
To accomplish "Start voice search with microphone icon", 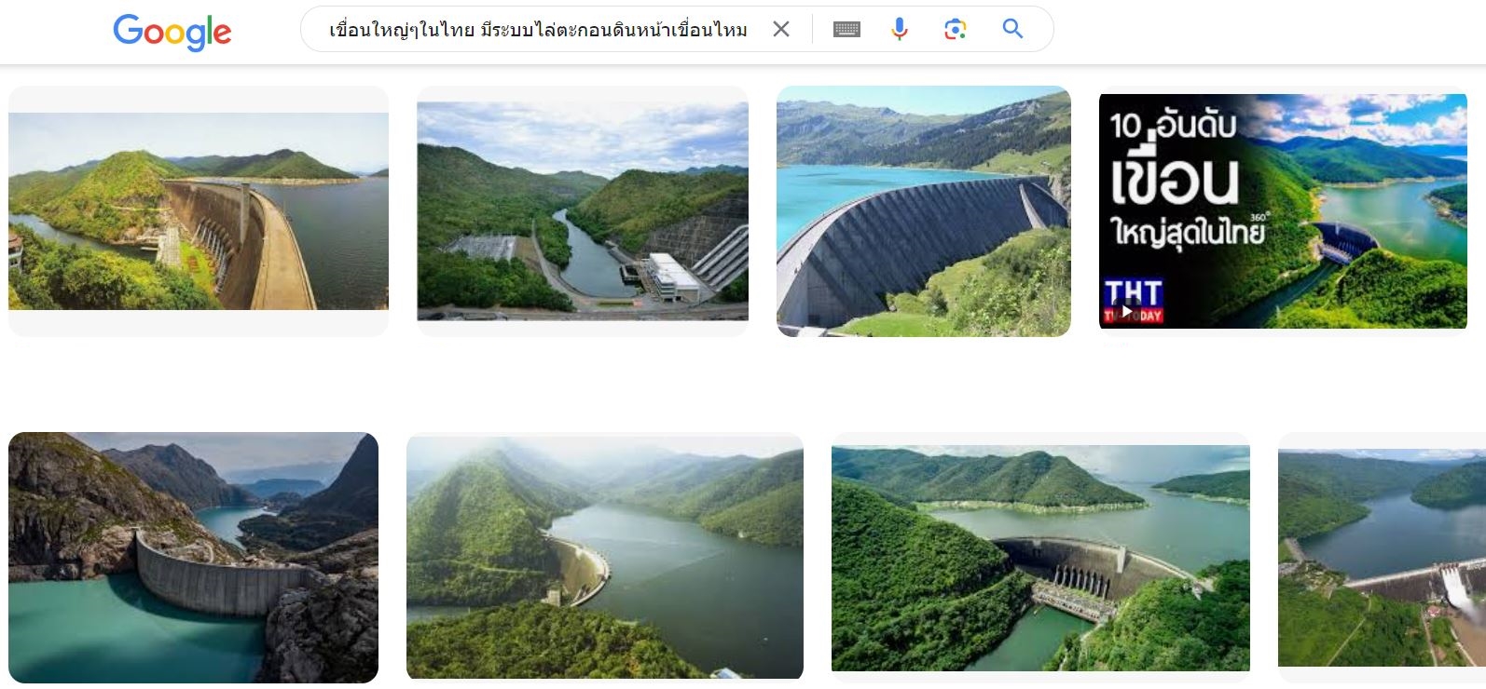I will 900,29.
